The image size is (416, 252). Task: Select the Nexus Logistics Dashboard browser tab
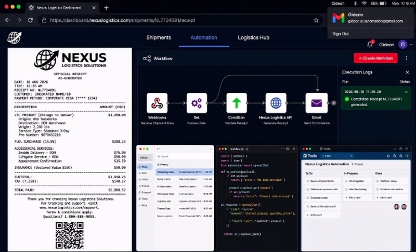pyautogui.click(x=62, y=8)
